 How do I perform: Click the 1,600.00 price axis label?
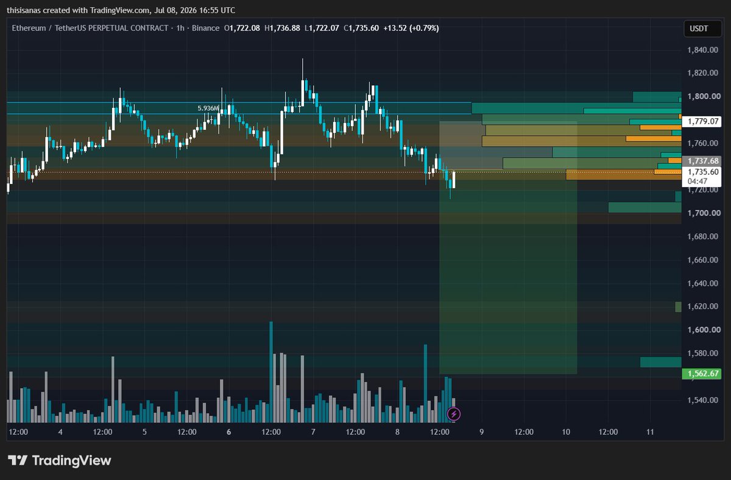click(704, 330)
